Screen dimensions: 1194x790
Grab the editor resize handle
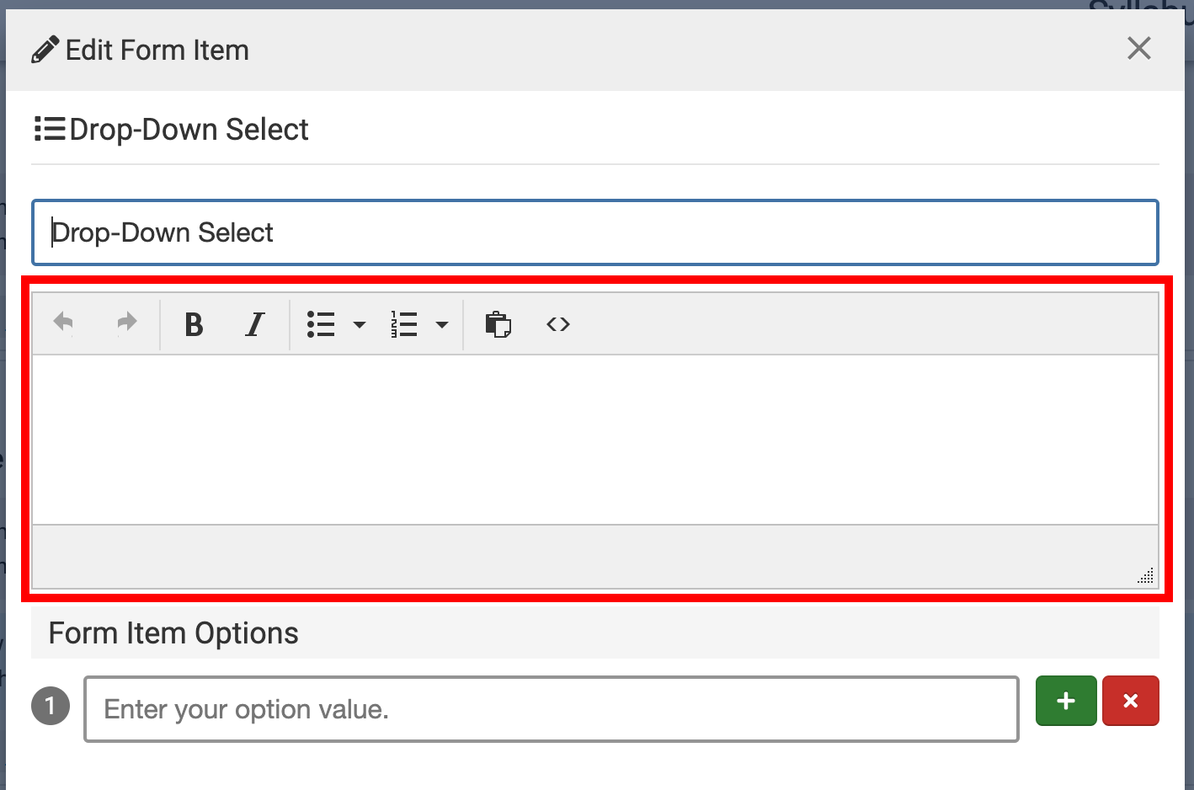1145,576
